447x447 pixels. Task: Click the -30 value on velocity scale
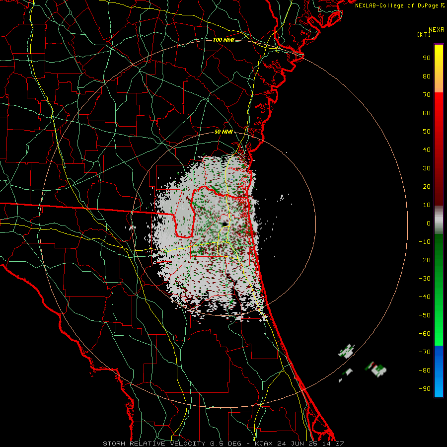425,279
